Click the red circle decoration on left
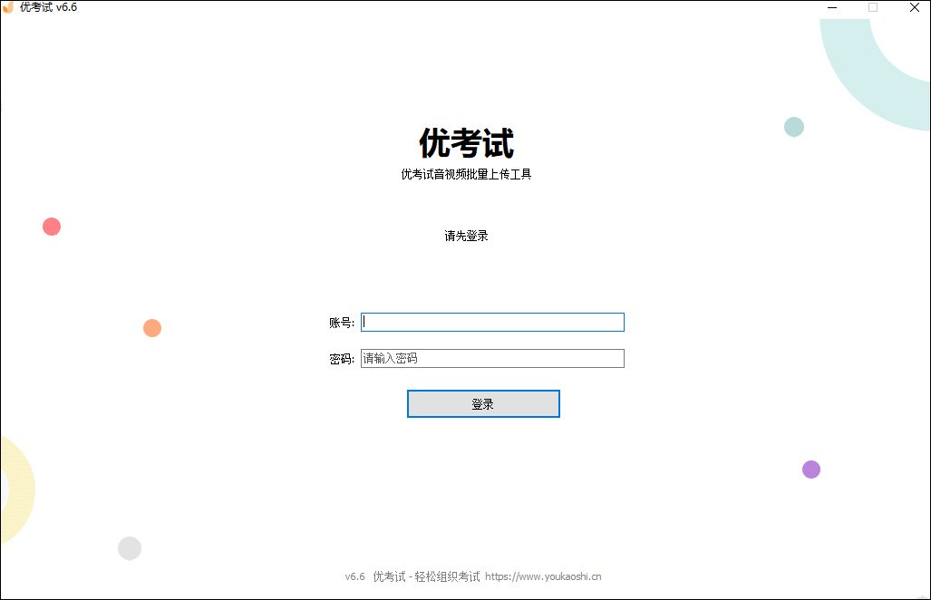 pyautogui.click(x=51, y=227)
